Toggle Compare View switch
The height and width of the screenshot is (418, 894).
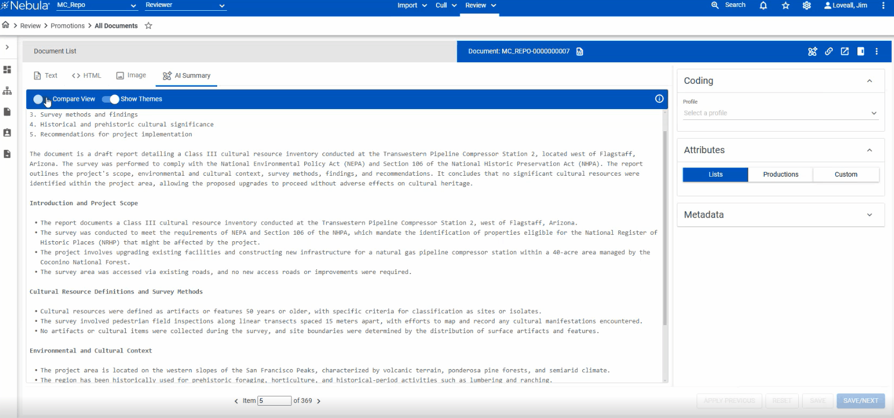pos(42,99)
